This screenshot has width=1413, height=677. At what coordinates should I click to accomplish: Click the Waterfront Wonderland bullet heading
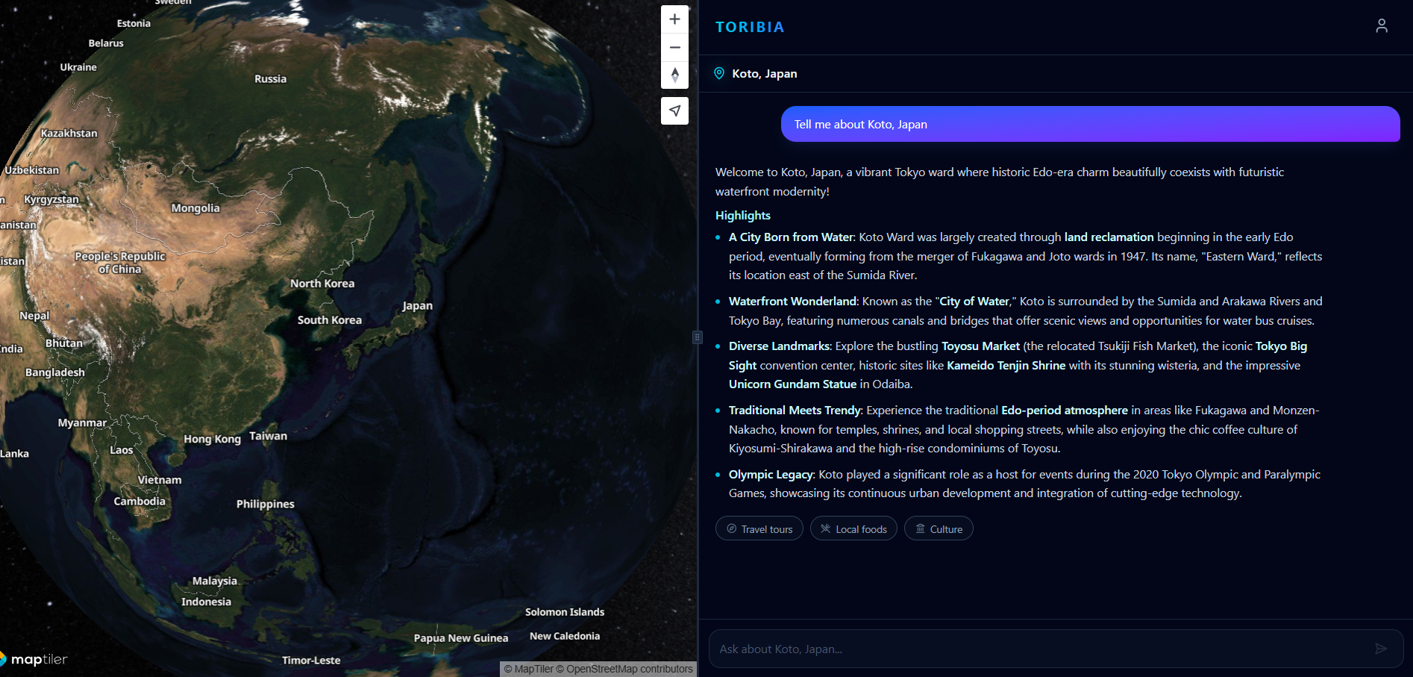(x=792, y=301)
